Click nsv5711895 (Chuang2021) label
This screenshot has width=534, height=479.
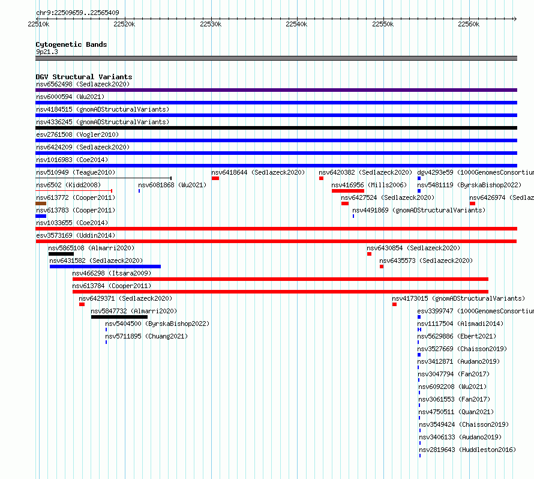[x=146, y=336]
